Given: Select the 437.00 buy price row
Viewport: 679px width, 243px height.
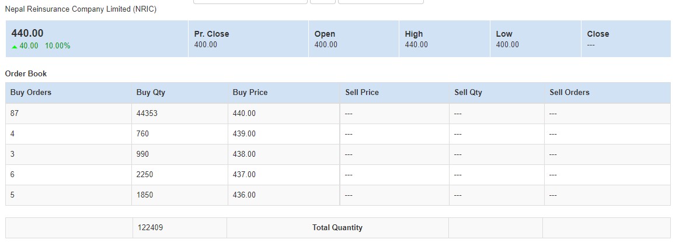Looking at the screenshot, I should point(338,175).
